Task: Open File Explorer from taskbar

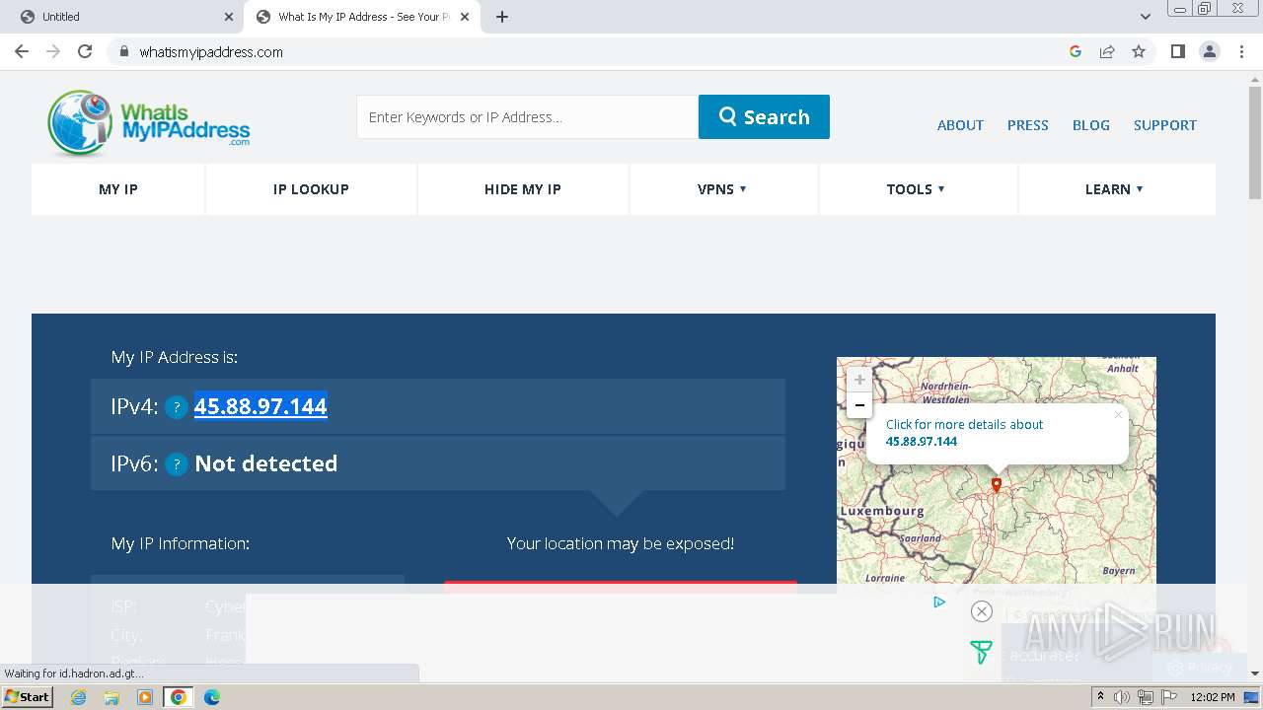Action: click(111, 697)
